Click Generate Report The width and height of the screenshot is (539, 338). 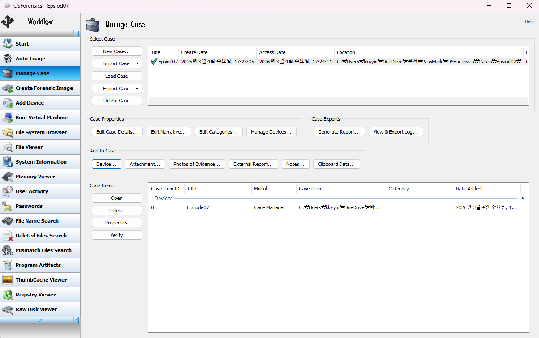pos(339,132)
